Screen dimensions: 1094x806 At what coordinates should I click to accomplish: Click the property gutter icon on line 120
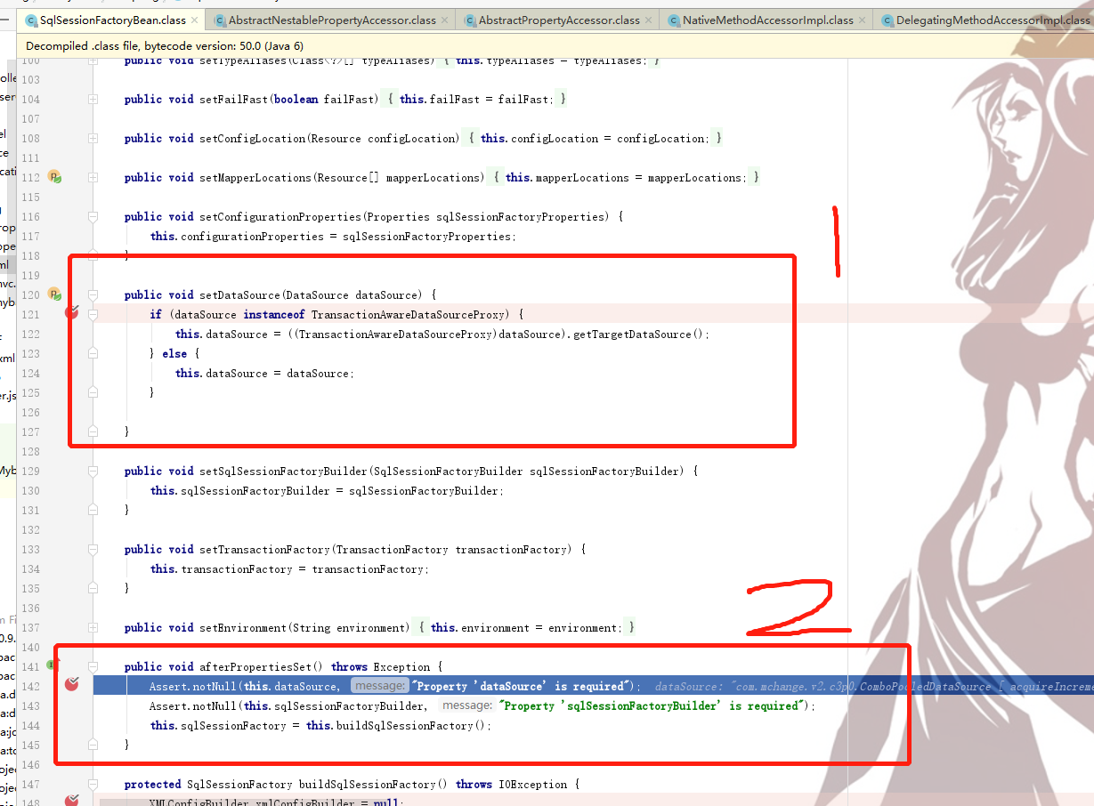click(53, 294)
